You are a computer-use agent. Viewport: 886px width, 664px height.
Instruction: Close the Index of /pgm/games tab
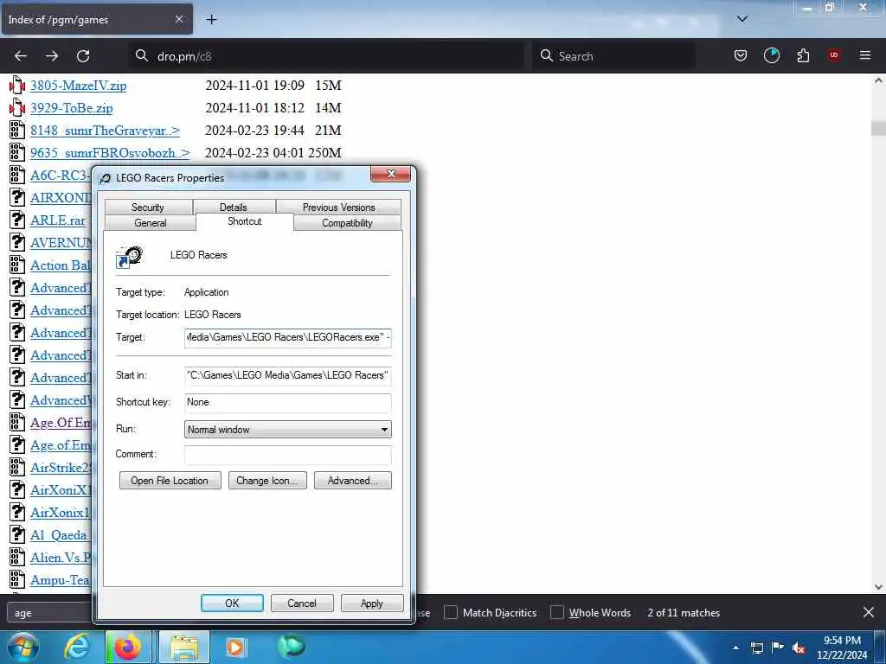click(x=178, y=19)
